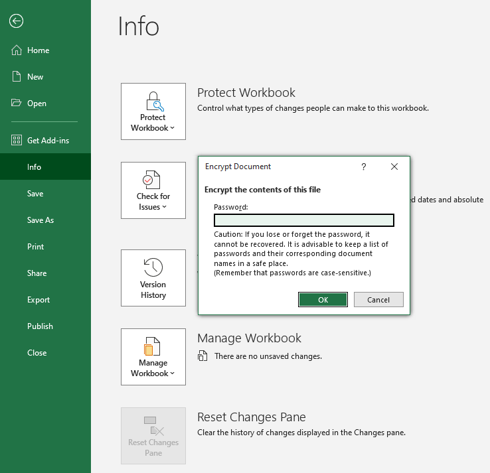The image size is (490, 473).
Task: Expand the Manage Workbook dropdown
Action: click(153, 357)
